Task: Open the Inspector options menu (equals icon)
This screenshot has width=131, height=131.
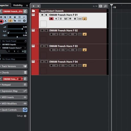Action: click(27, 6)
